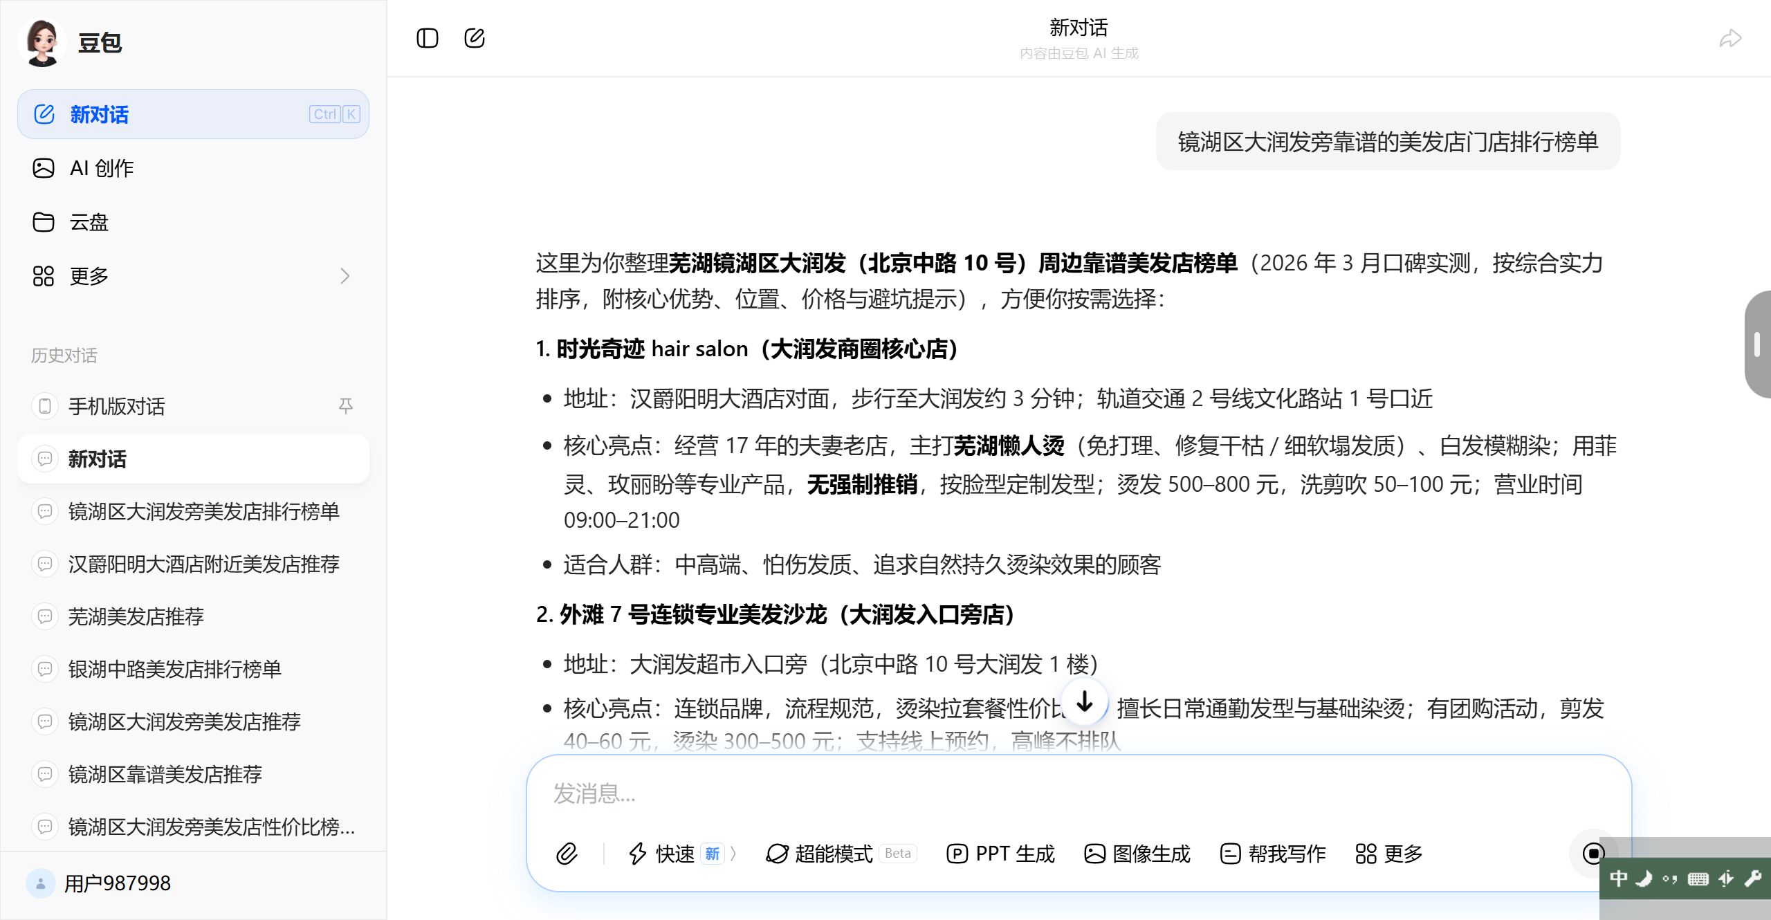Viewport: 1771px width, 920px height.
Task: Expand the 更多 sidebar menu
Action: [193, 276]
